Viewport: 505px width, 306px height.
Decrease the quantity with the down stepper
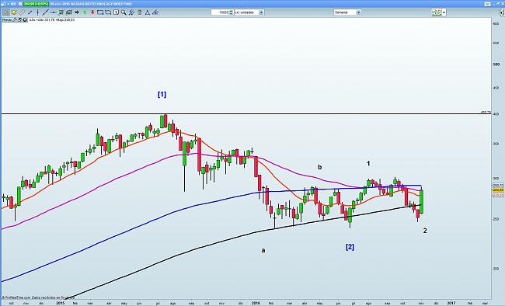pyautogui.click(x=232, y=13)
